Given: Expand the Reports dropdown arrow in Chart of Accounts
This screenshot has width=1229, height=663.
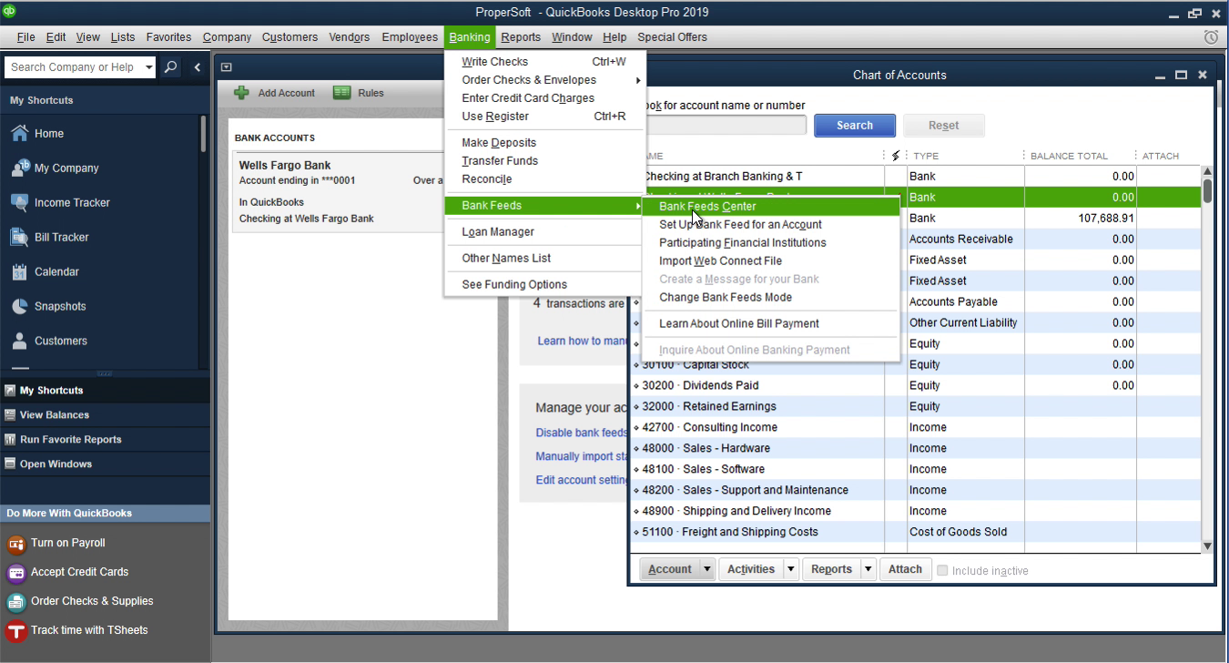Looking at the screenshot, I should (x=868, y=569).
